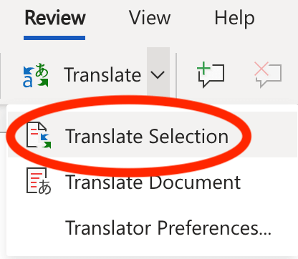This screenshot has width=298, height=259.
Task: Click the green plus on the comment bubble
Action: click(x=203, y=69)
